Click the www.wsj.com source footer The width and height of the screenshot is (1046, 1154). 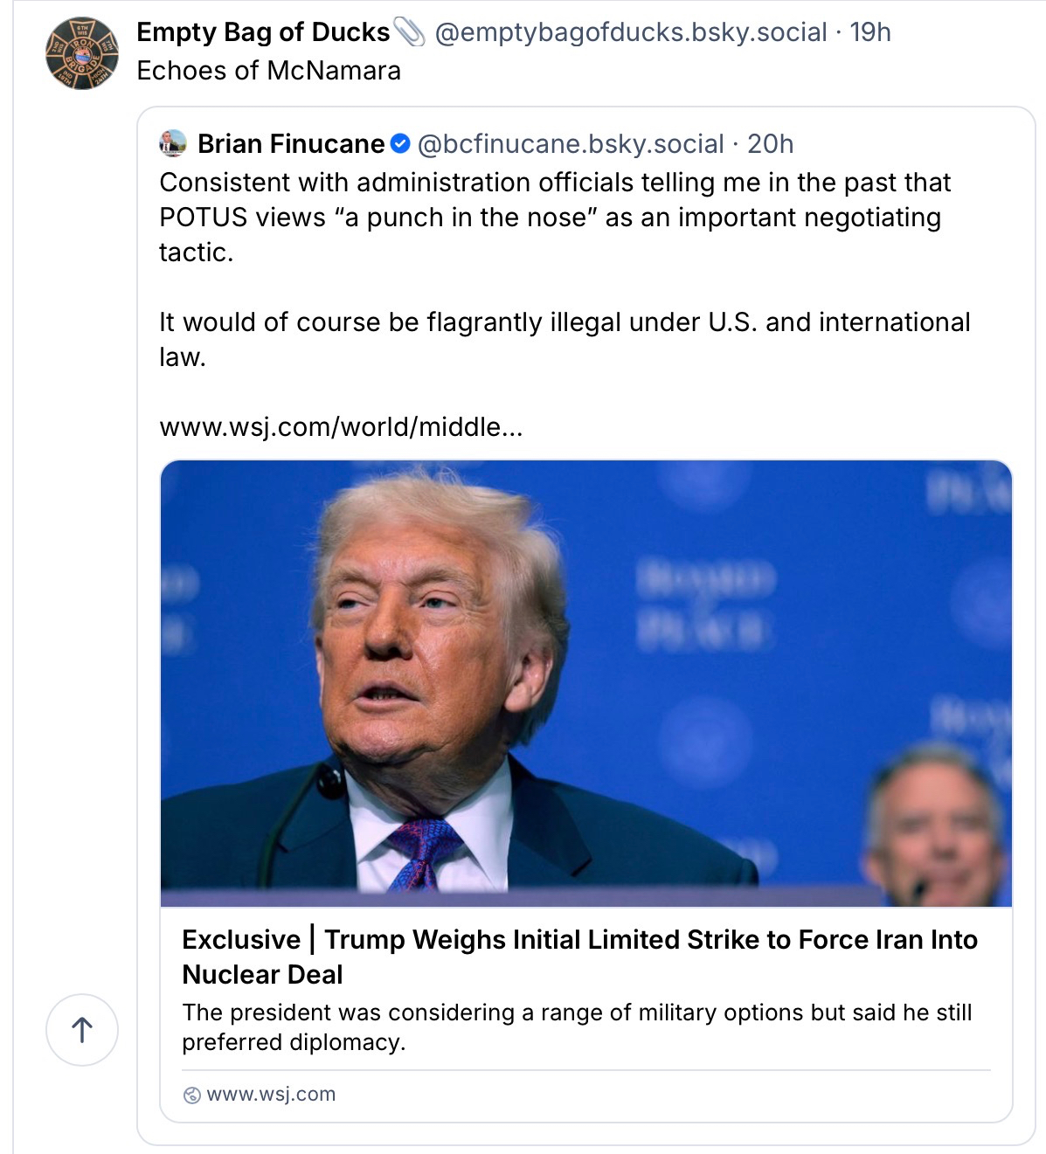(x=271, y=1095)
